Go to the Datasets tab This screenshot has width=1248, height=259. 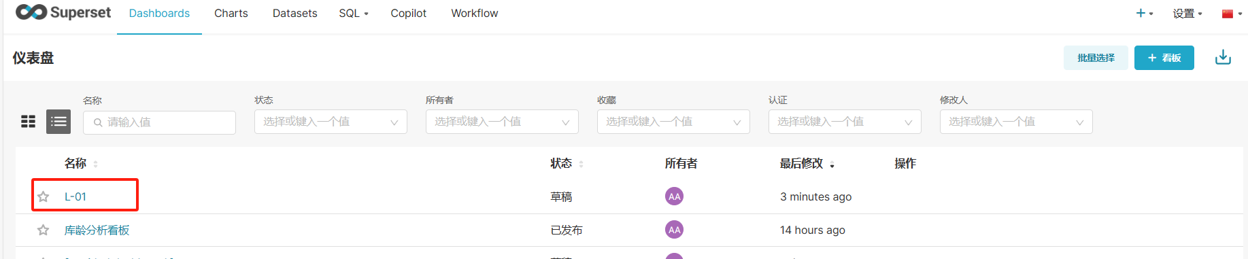(x=294, y=13)
